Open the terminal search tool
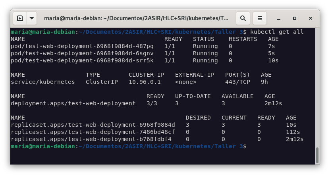Viewport: 330px width, 176px height. [x=243, y=18]
